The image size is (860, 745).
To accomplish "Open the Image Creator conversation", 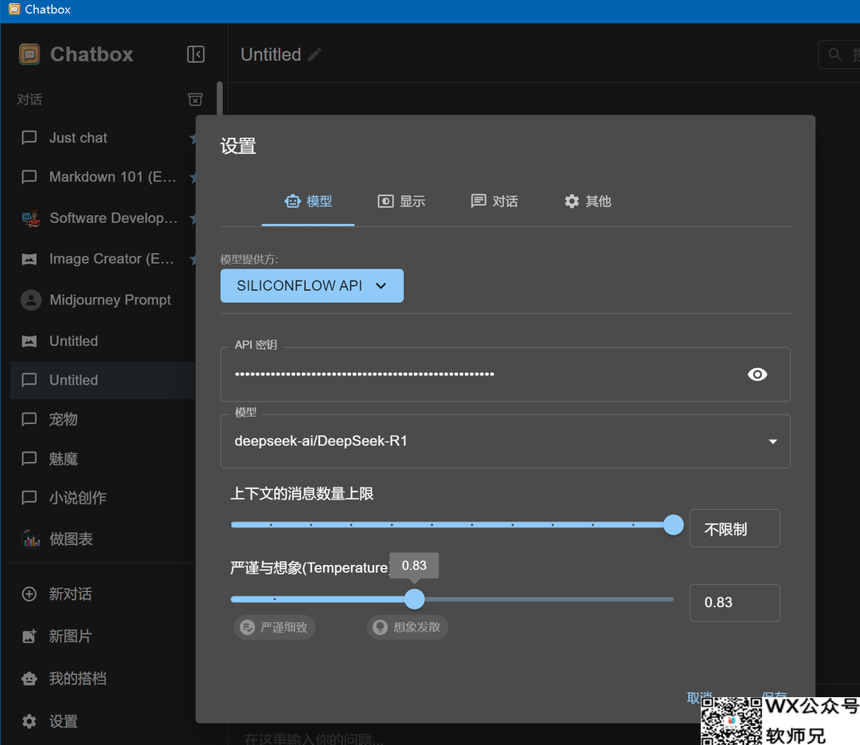I will click(104, 259).
